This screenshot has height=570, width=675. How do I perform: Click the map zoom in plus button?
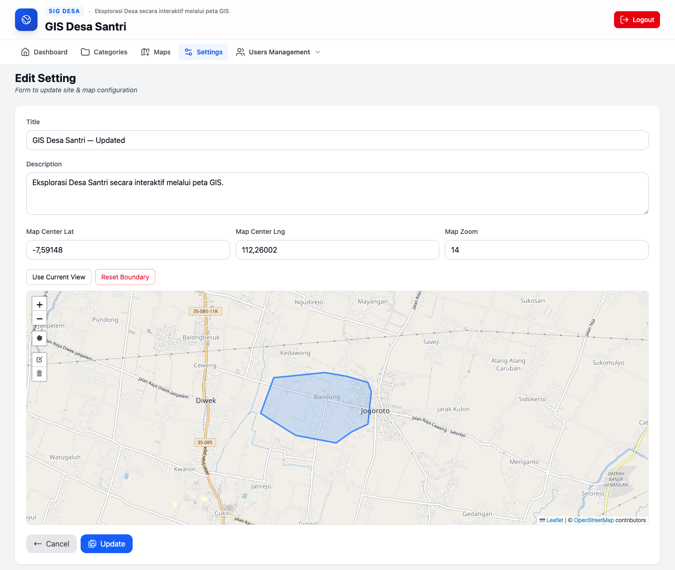point(39,305)
